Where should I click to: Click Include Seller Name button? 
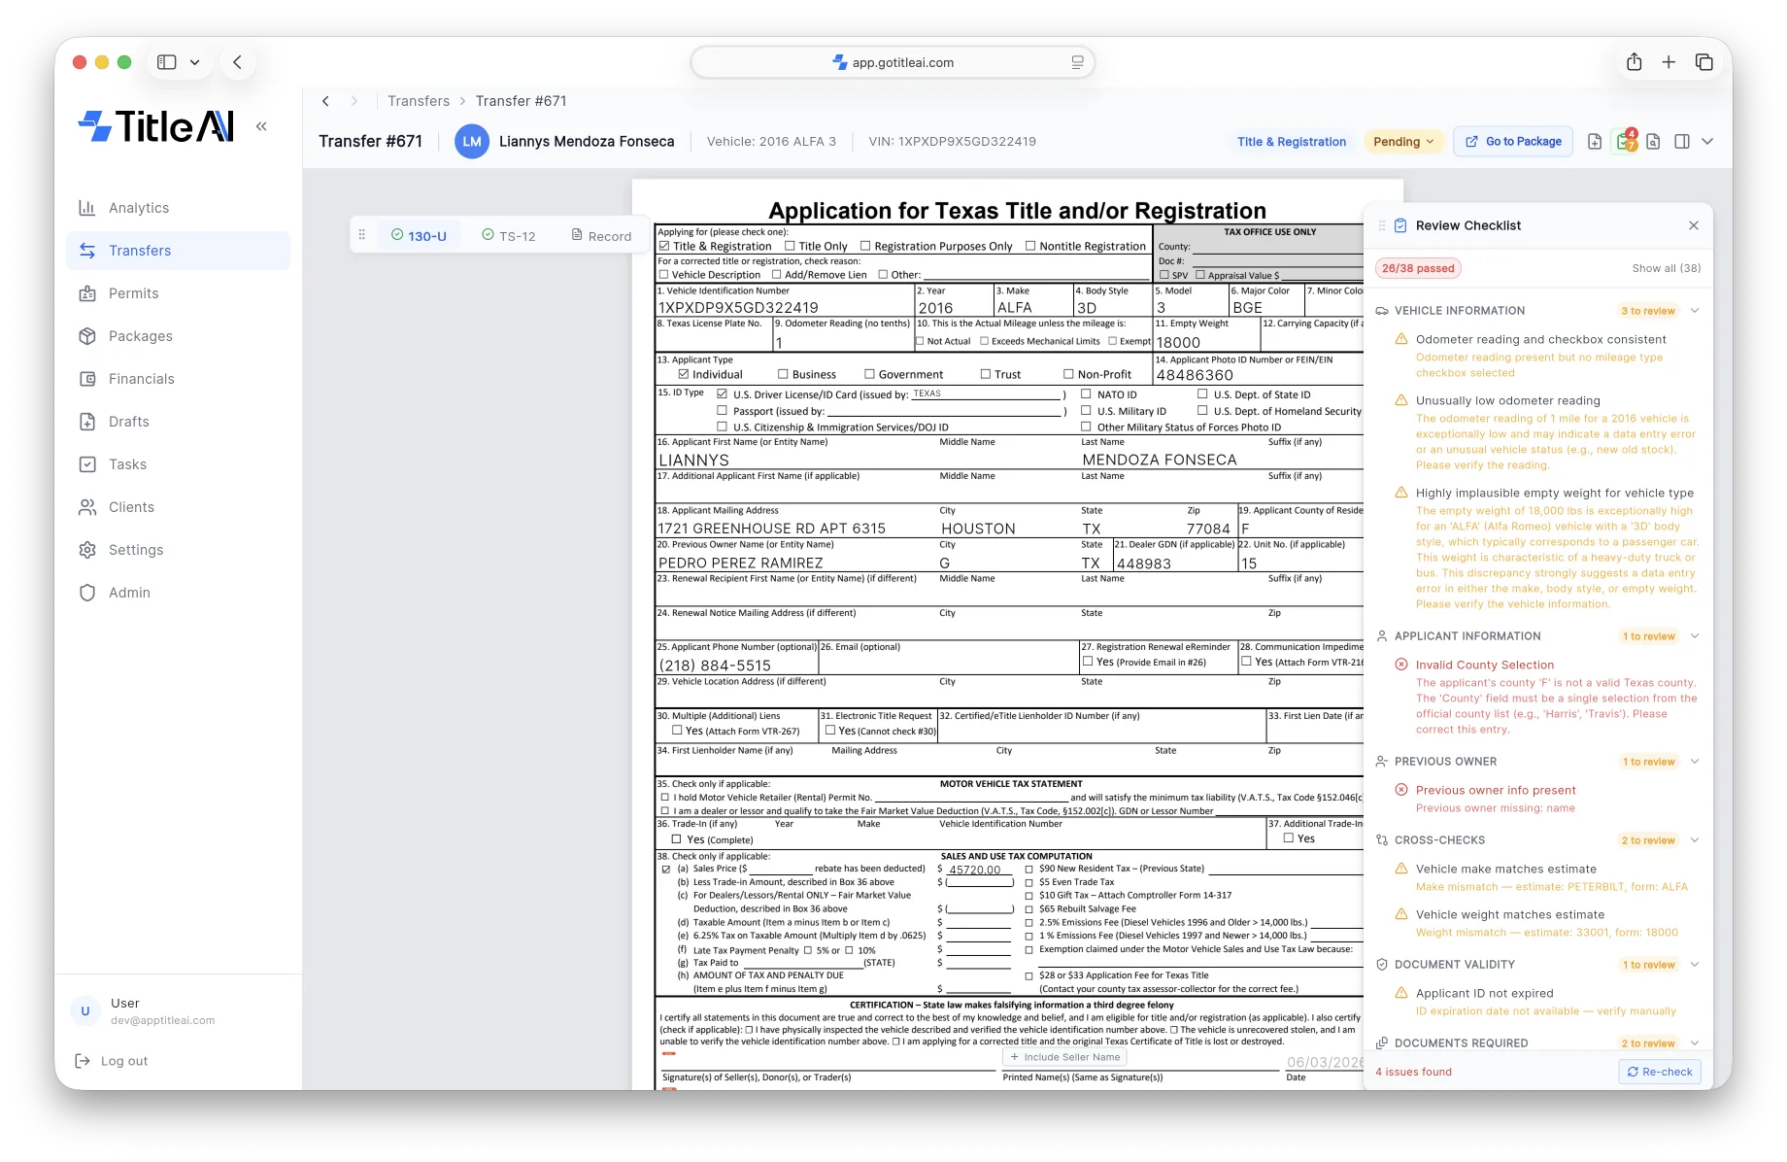click(1065, 1057)
